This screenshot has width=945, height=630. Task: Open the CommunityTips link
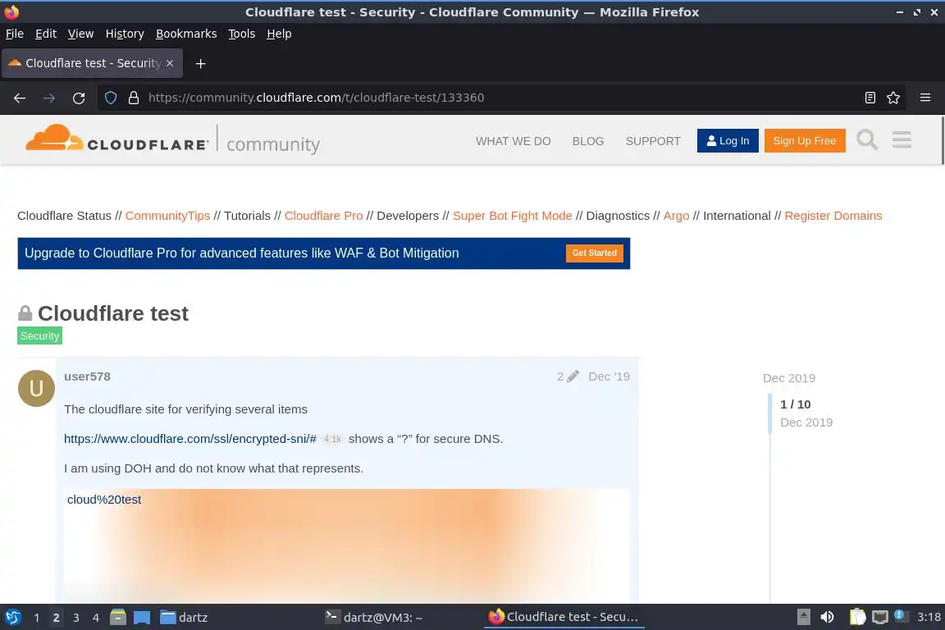[x=167, y=216]
